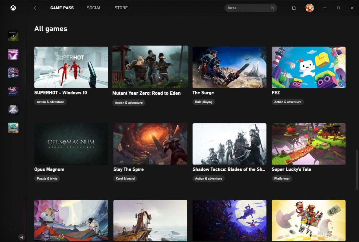Open the Slay The Spire game tile
This screenshot has width=359, height=242.
[x=150, y=144]
